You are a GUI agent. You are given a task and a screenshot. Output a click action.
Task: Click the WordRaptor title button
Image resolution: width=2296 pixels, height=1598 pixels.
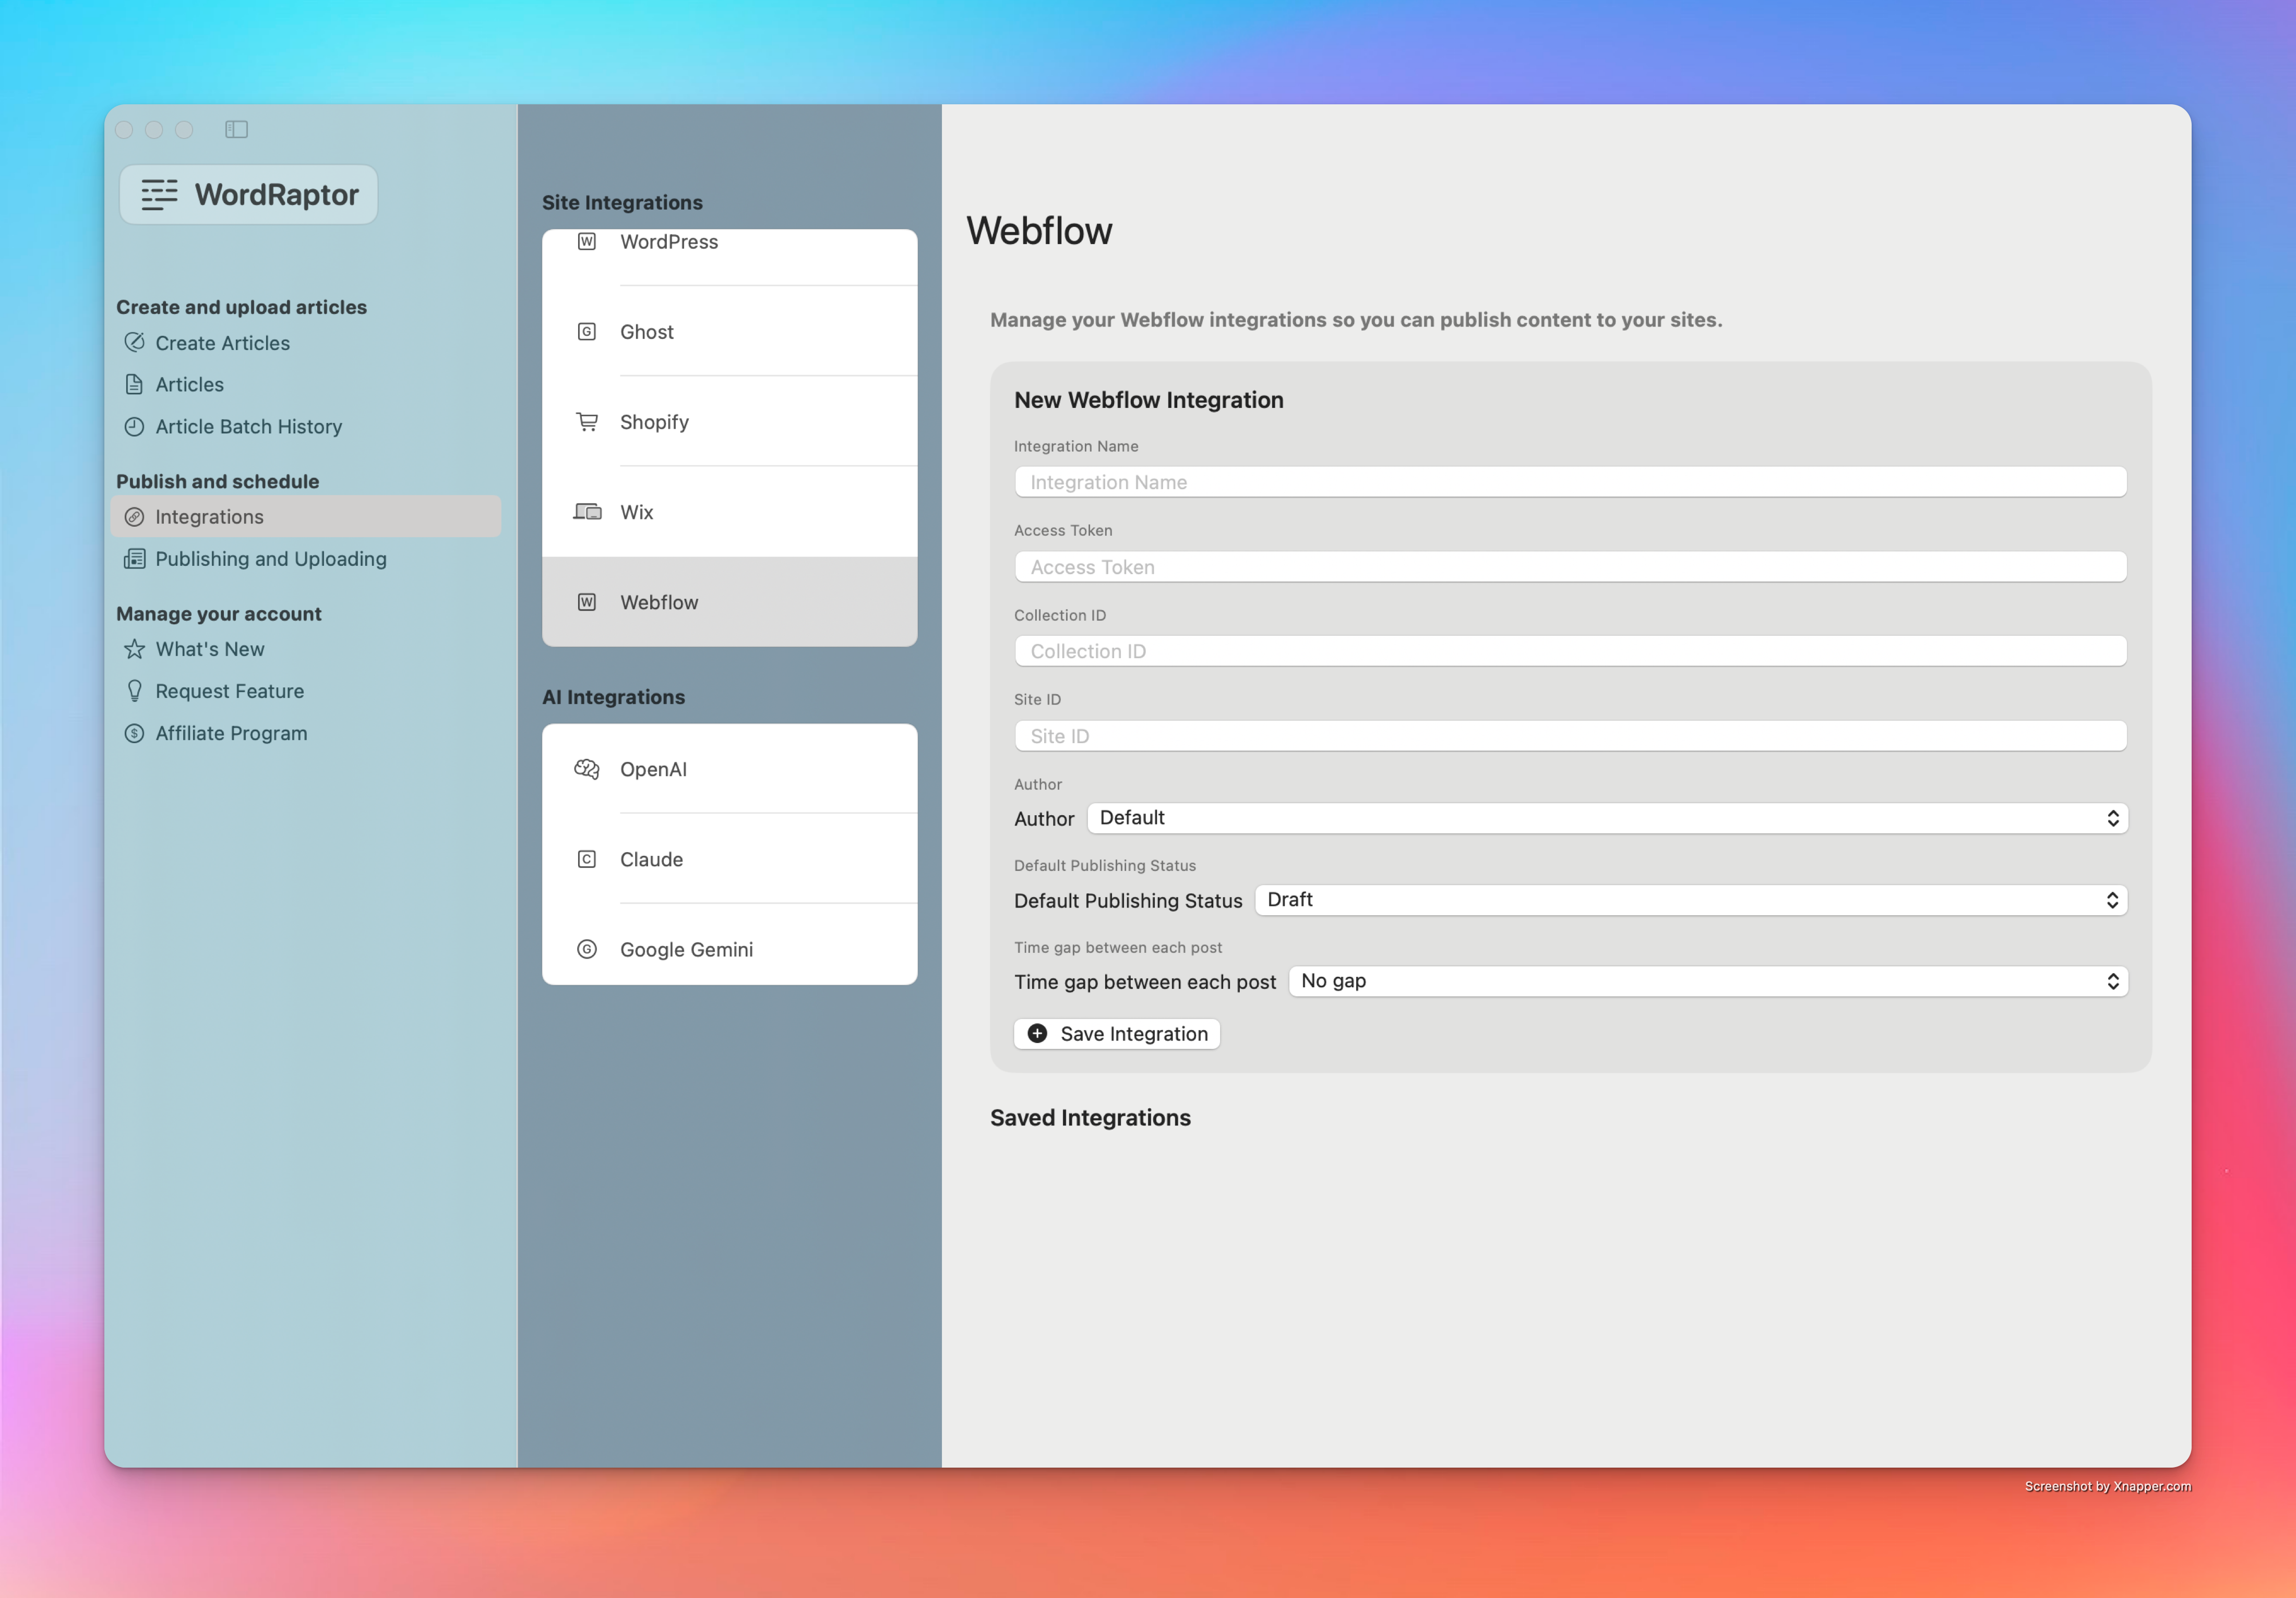click(249, 195)
